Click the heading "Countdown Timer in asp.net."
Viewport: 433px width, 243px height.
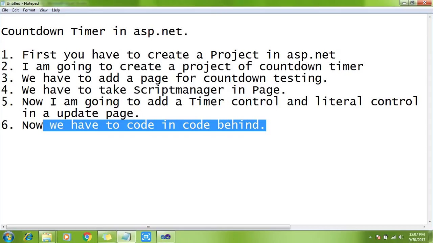tap(95, 31)
